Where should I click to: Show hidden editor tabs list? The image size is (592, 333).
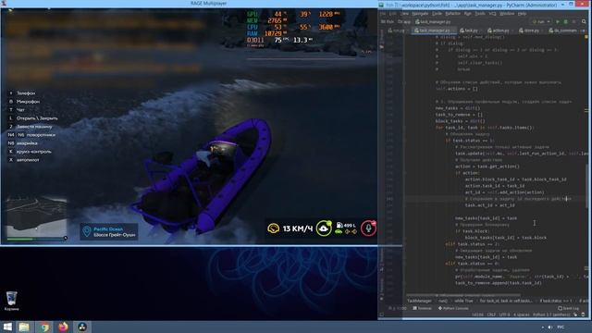(584, 31)
